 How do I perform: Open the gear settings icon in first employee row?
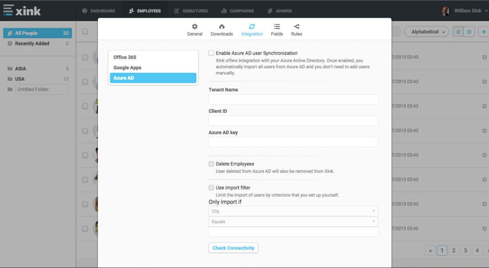point(484,57)
